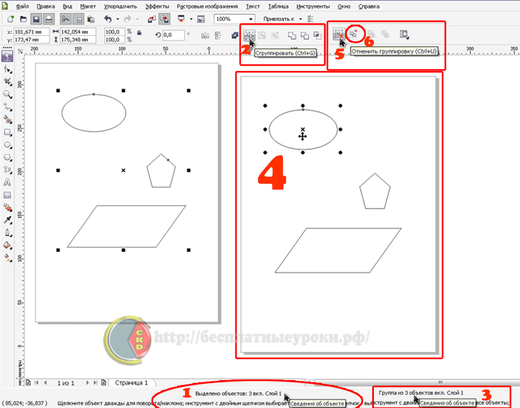The width and height of the screenshot is (520, 408).
Task: Click the New document icon
Action: pos(10,19)
